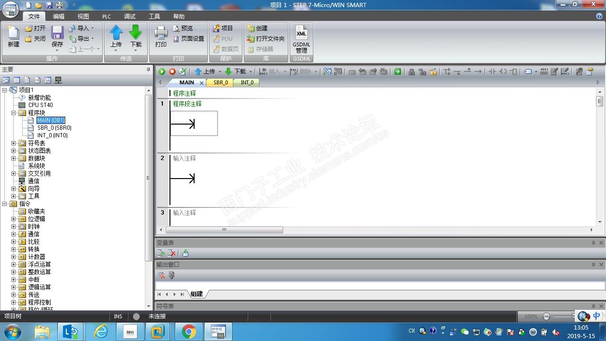Switch to the SBR_0 editor tab
606x341 pixels.
[221, 82]
